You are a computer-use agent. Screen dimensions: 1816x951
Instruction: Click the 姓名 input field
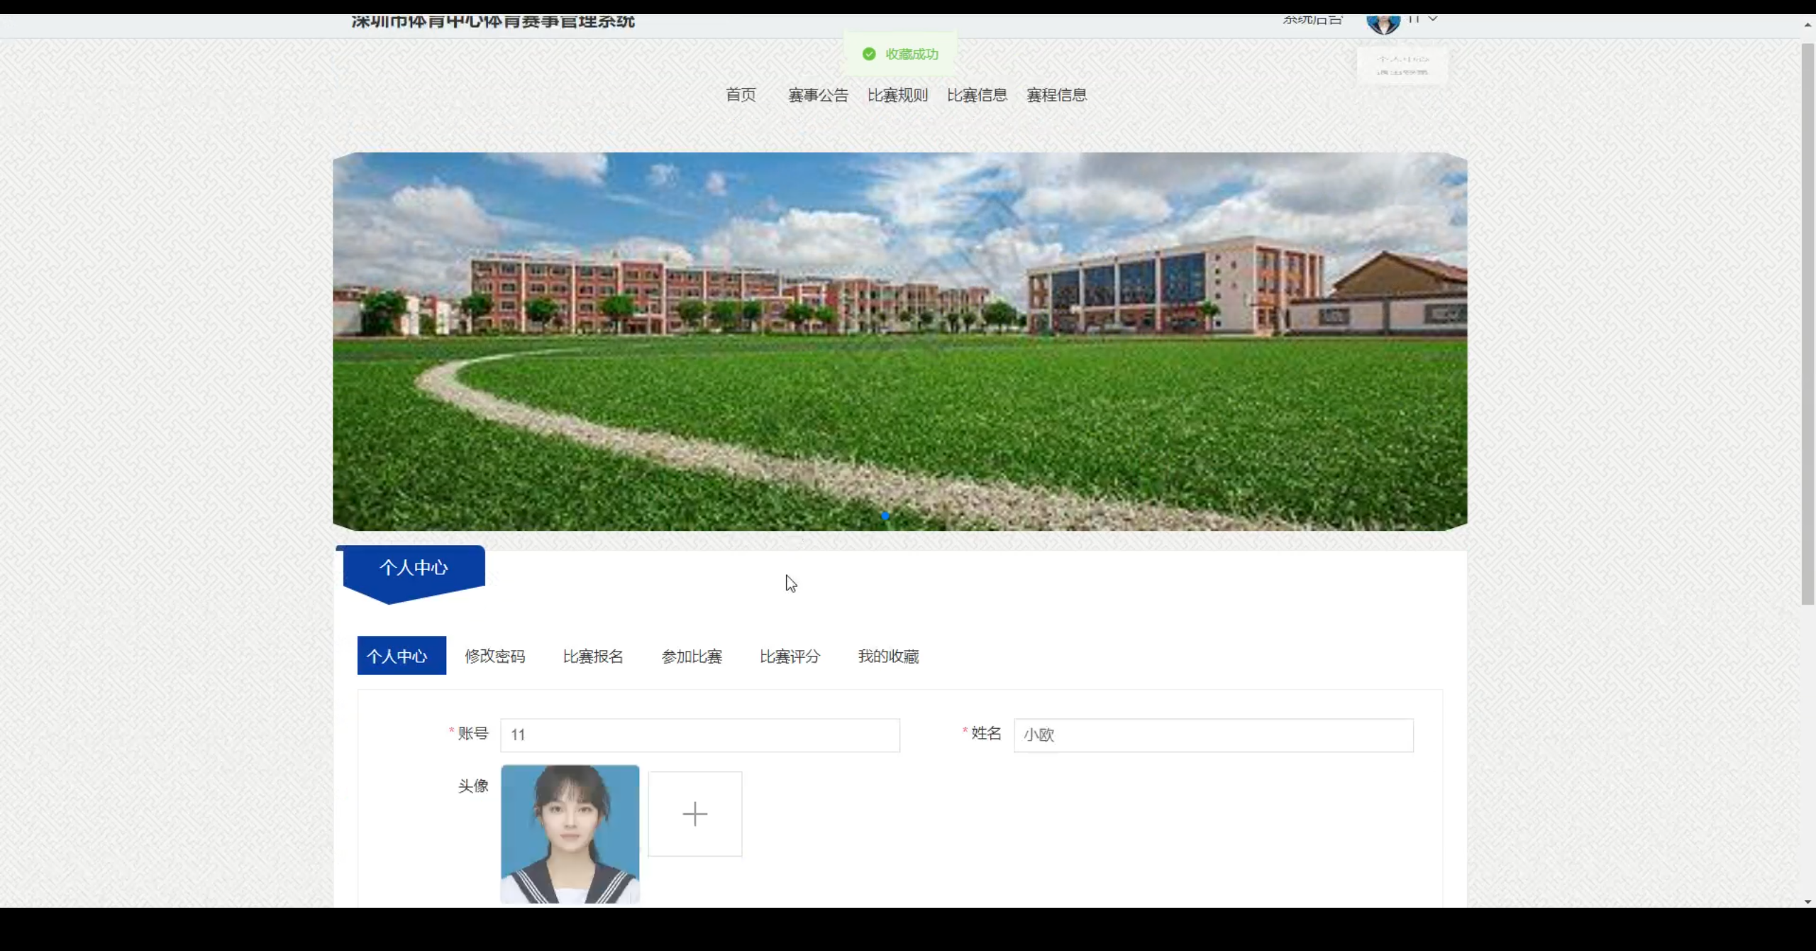coord(1213,735)
